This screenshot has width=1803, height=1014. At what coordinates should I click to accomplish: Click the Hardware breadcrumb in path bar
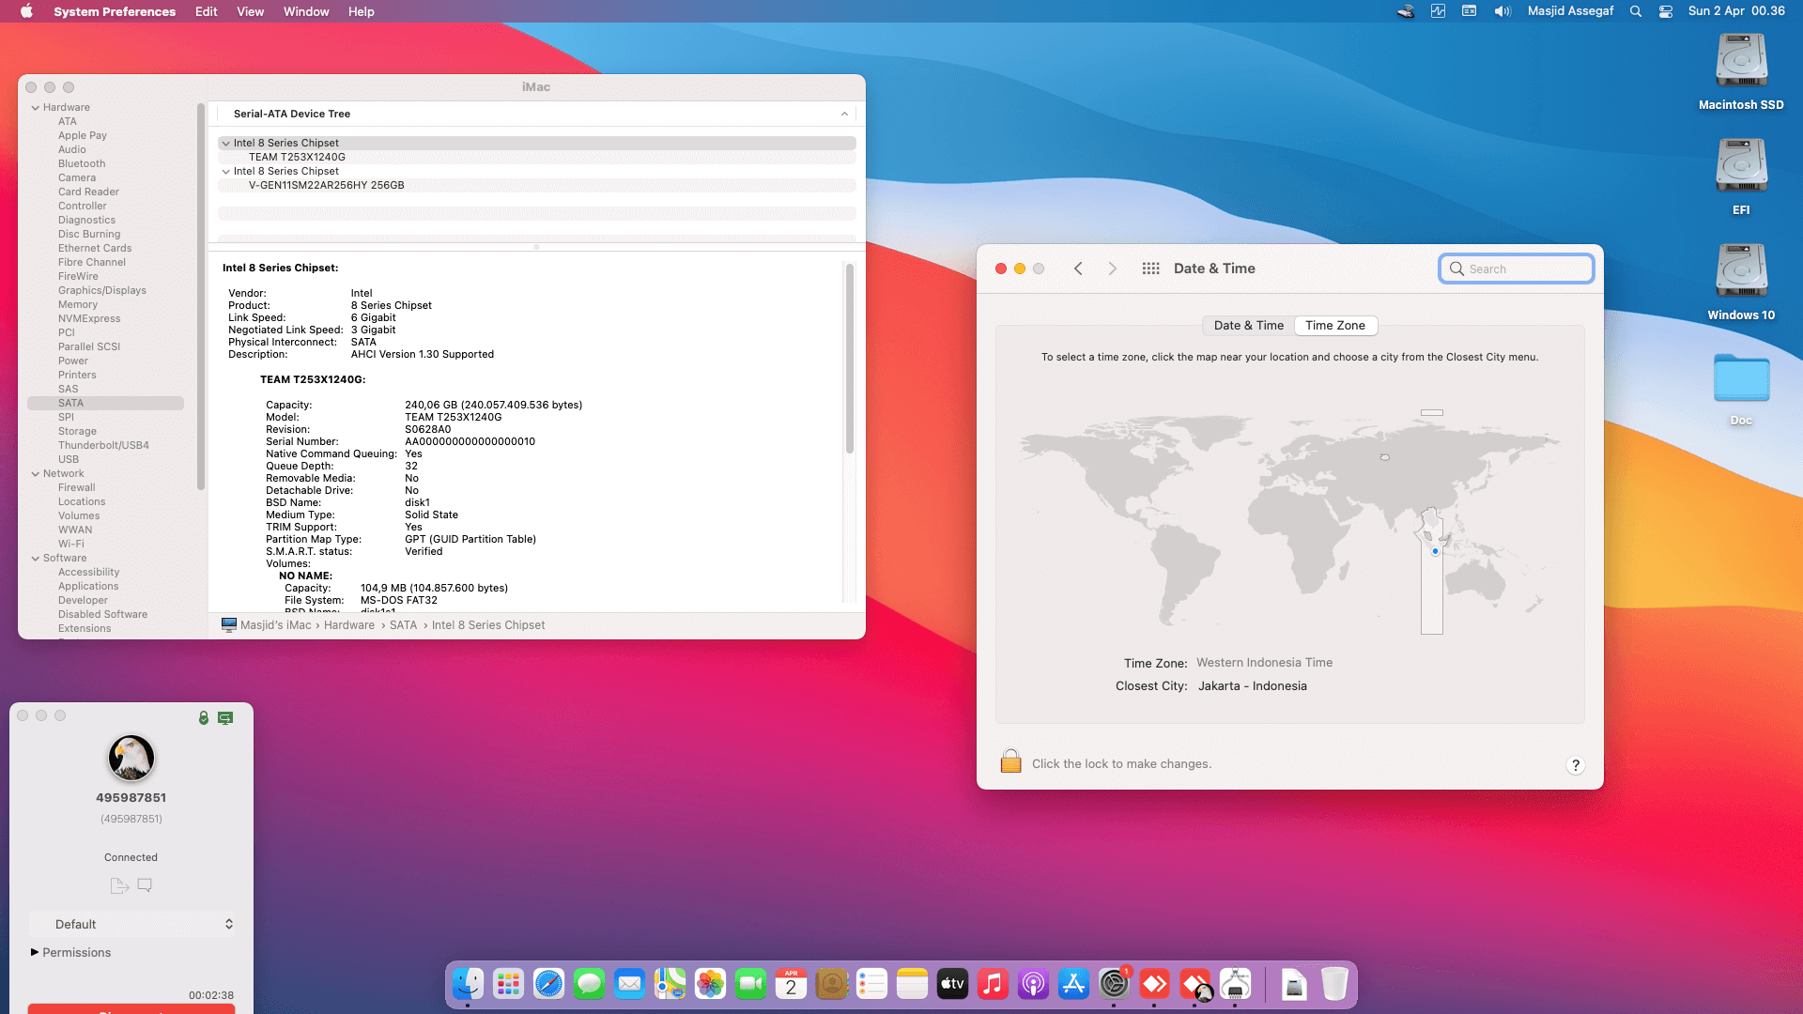point(349,625)
